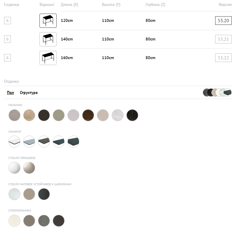Image resolution: width=252 pixels, height=229 pixels.
Task: Click the seats box in the 120cm row
Action: [7, 21]
